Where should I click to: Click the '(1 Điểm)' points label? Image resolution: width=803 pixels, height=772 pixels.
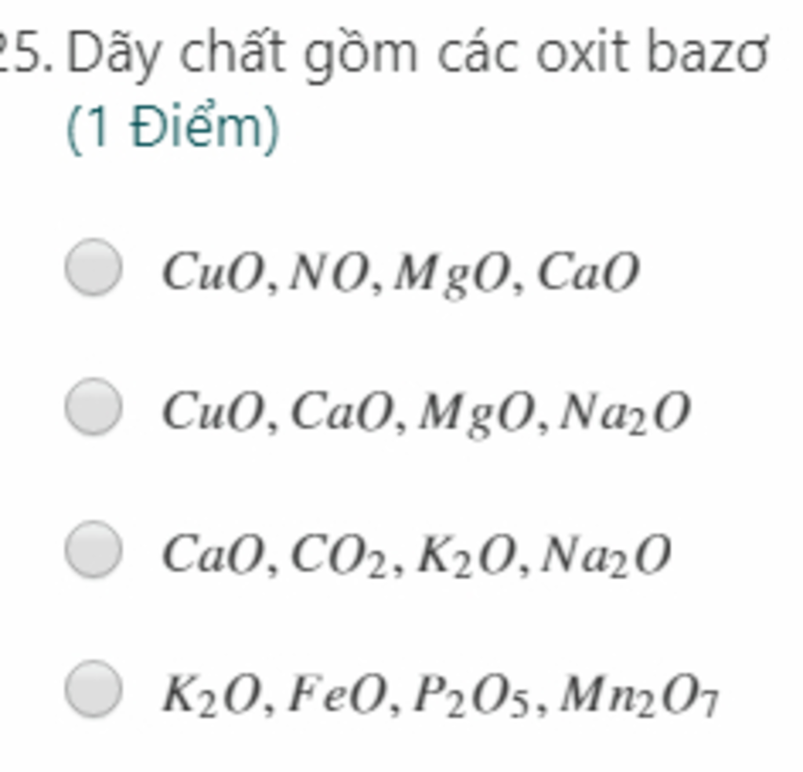173,128
